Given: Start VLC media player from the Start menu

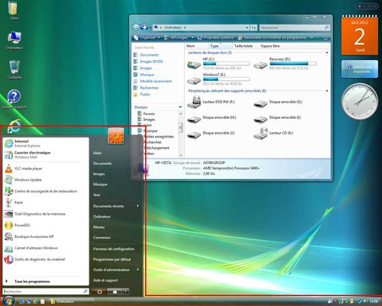Looking at the screenshot, I should pyautogui.click(x=45, y=168).
